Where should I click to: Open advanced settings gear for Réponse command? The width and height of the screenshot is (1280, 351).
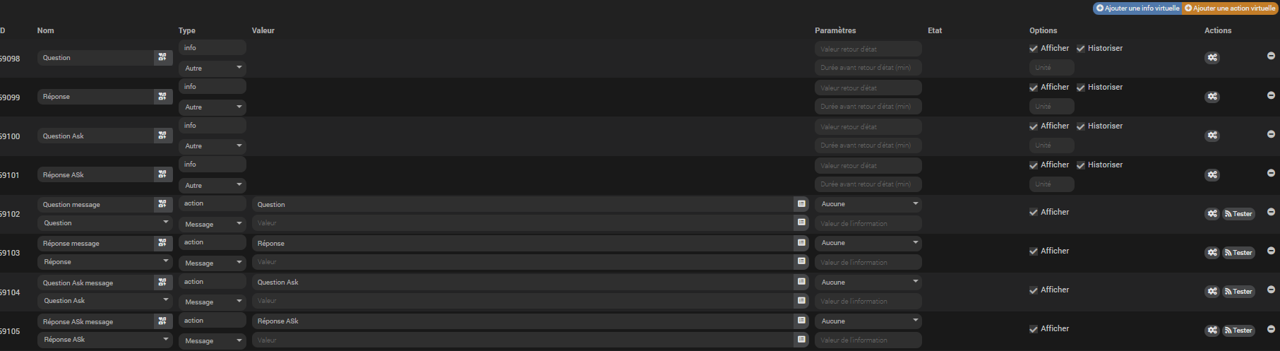[x=1212, y=97]
